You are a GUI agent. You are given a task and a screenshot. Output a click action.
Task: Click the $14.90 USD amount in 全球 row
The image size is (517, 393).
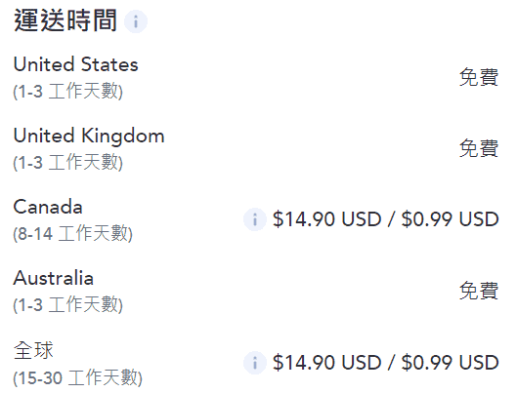(x=327, y=363)
